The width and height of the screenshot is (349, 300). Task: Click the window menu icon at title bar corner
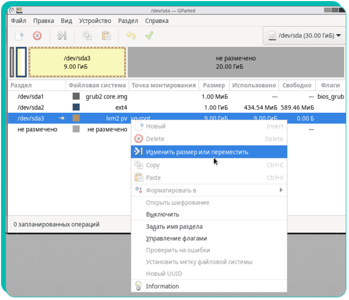(12, 10)
